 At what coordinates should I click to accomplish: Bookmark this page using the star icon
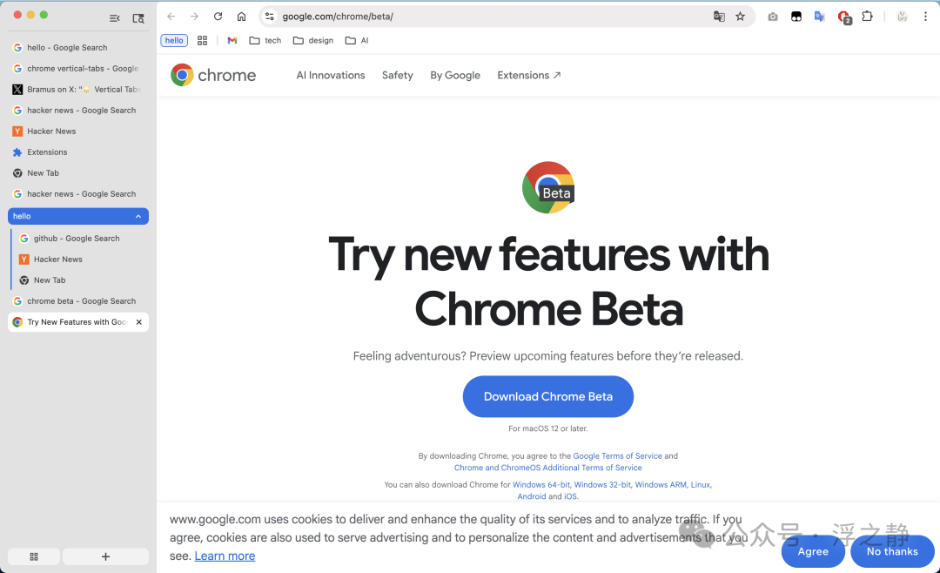point(741,16)
